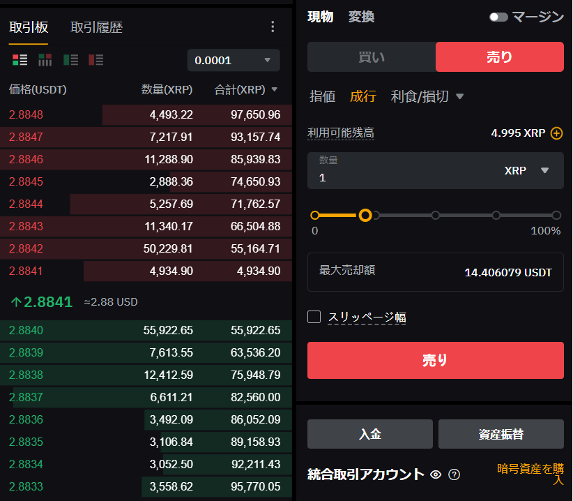The image size is (573, 501).
Task: Open the 0.0001 price precision dropdown
Action: pyautogui.click(x=233, y=61)
